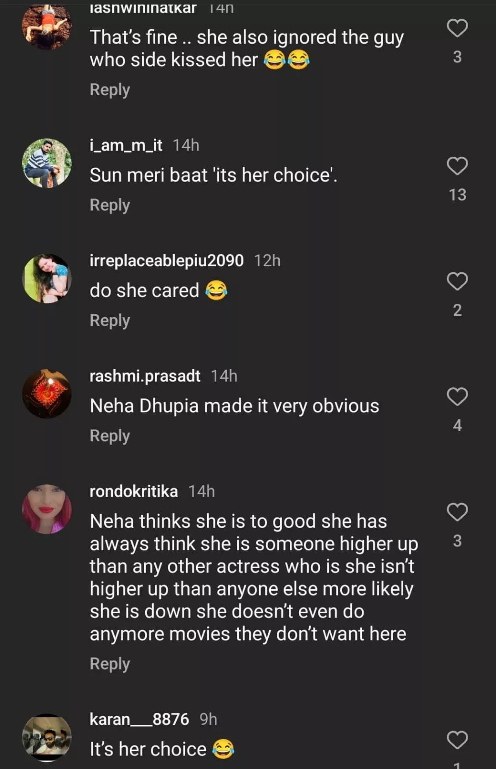
Task: Like i_am_m_it's comment
Action: tap(457, 166)
